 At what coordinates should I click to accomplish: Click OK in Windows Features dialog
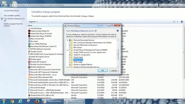click(x=103, y=70)
